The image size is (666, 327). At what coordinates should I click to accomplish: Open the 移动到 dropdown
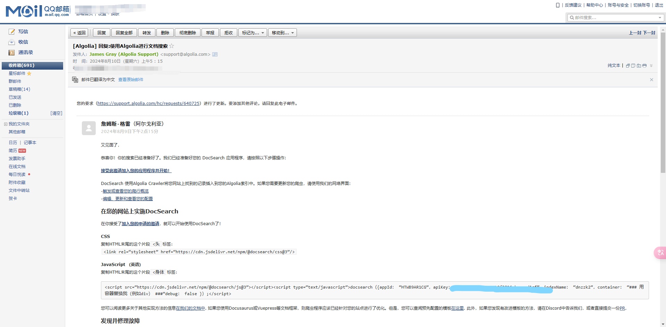coord(282,33)
